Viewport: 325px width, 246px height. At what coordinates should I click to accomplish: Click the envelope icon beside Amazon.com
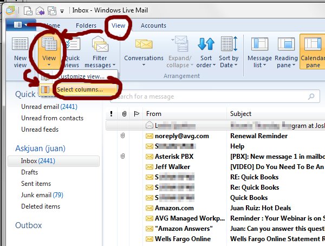(x=149, y=208)
